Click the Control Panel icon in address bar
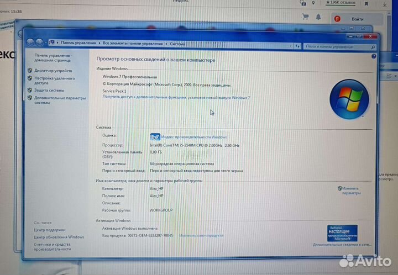This screenshot has height=275, width=398. pyautogui.click(x=51, y=43)
